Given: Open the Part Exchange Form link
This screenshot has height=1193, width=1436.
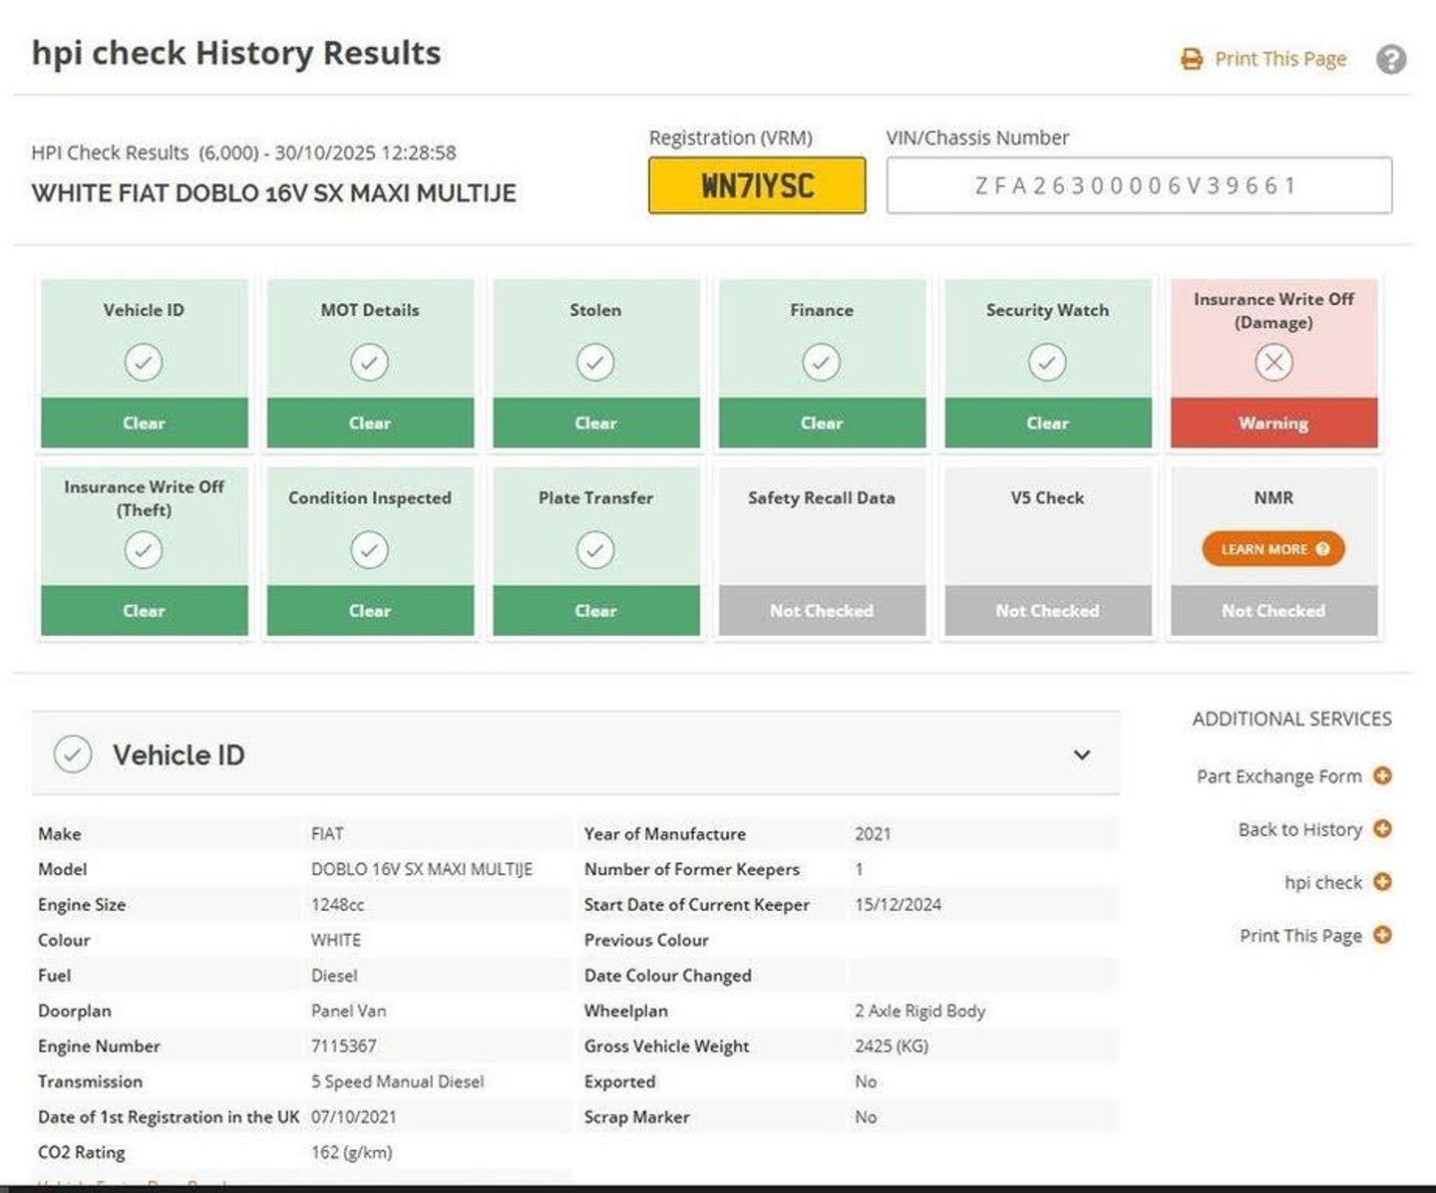Looking at the screenshot, I should [1278, 776].
